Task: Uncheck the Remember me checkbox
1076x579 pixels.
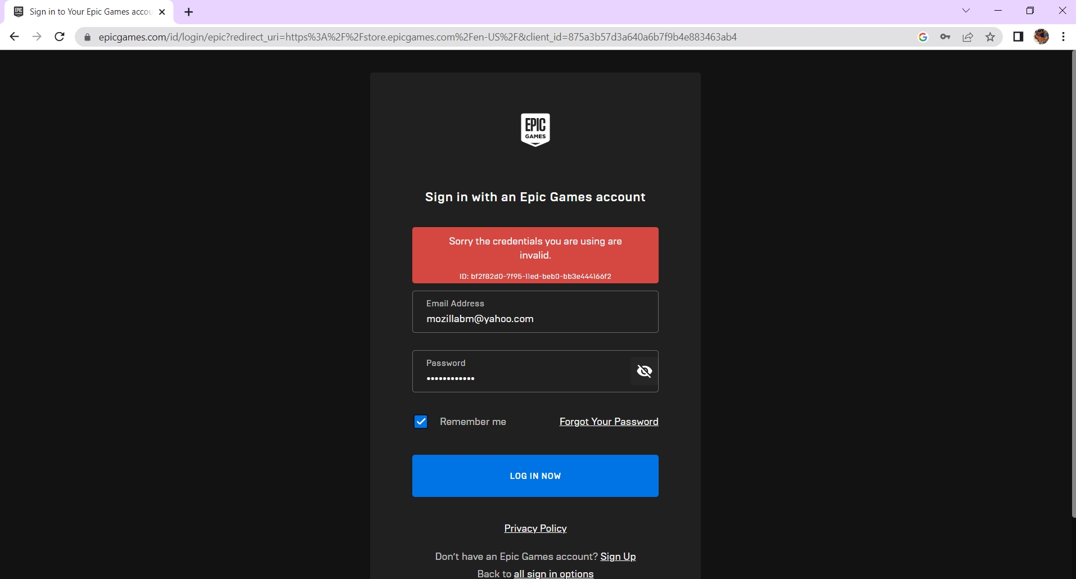Action: 421,421
